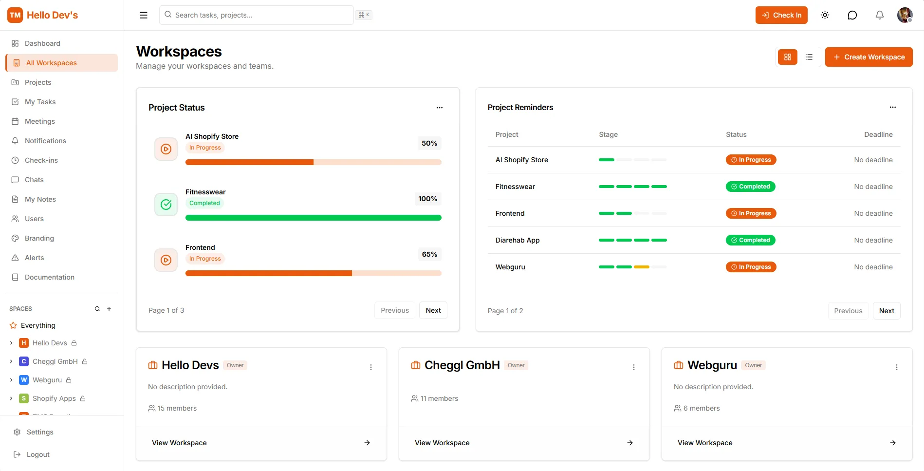
Task: Go to My Tasks
Action: point(62,102)
